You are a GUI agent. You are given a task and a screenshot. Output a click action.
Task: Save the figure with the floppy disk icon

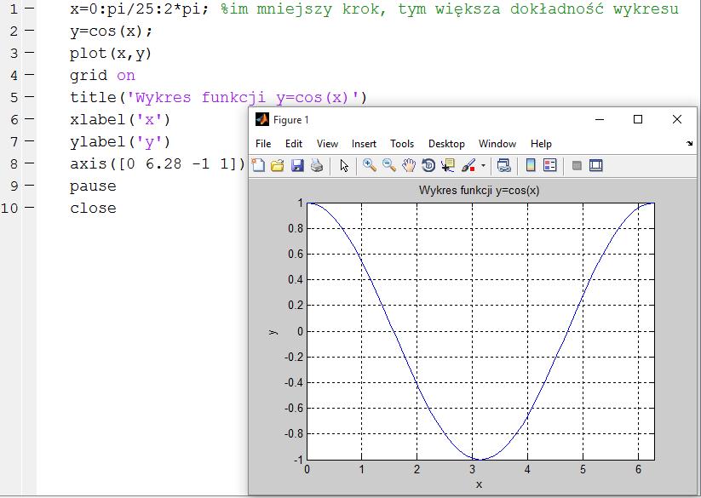pos(297,166)
